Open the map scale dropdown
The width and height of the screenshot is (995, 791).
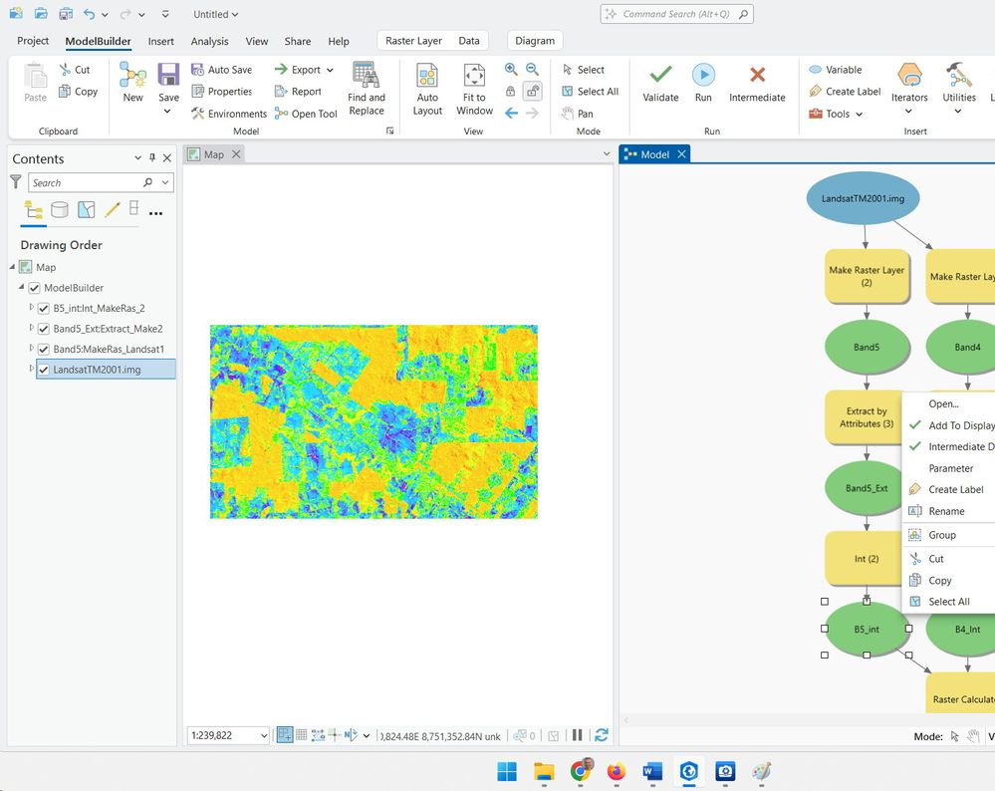click(264, 736)
